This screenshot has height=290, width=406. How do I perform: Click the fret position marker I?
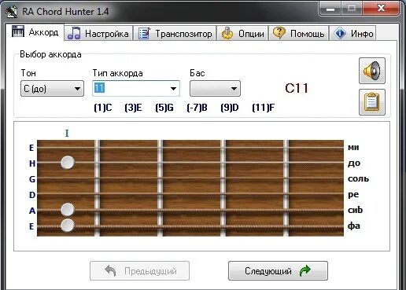point(67,134)
